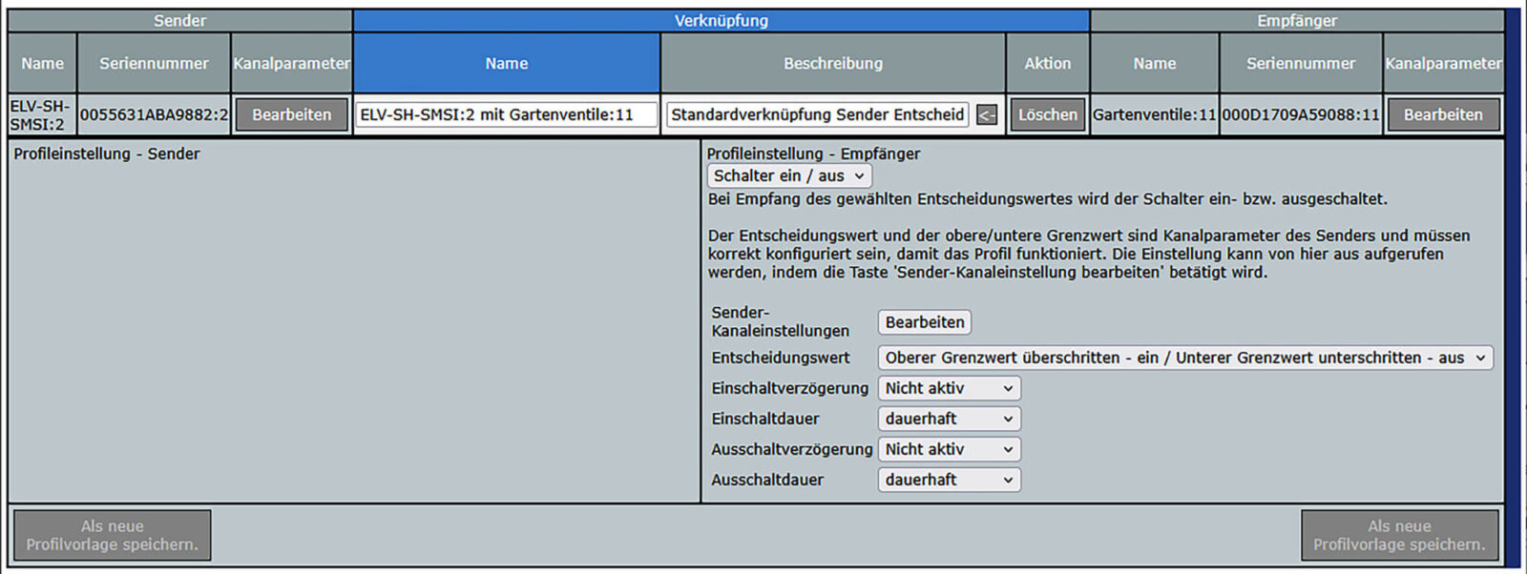The height and width of the screenshot is (574, 1527).
Task: Select the receiver name cell Gartenventile:11
Action: point(1154,114)
